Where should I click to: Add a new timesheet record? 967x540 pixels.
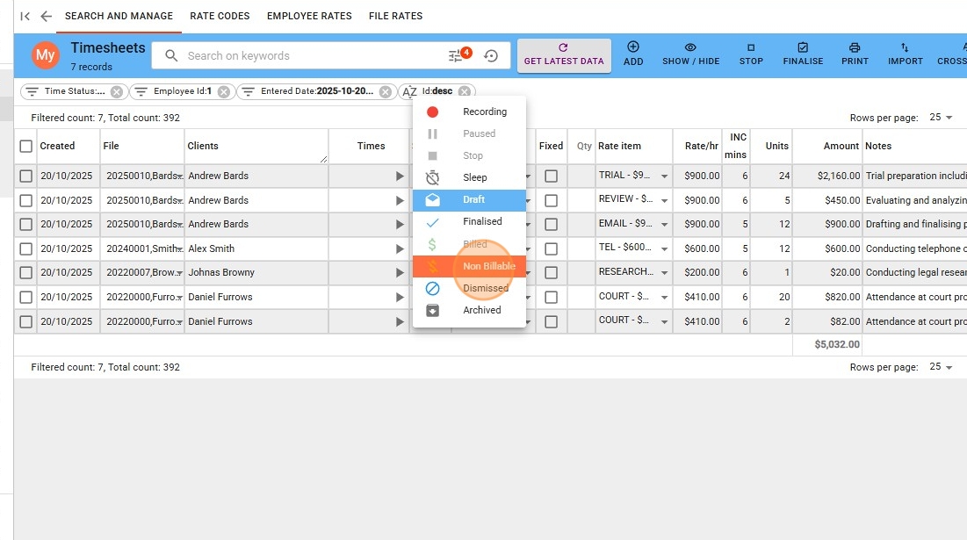coord(633,54)
